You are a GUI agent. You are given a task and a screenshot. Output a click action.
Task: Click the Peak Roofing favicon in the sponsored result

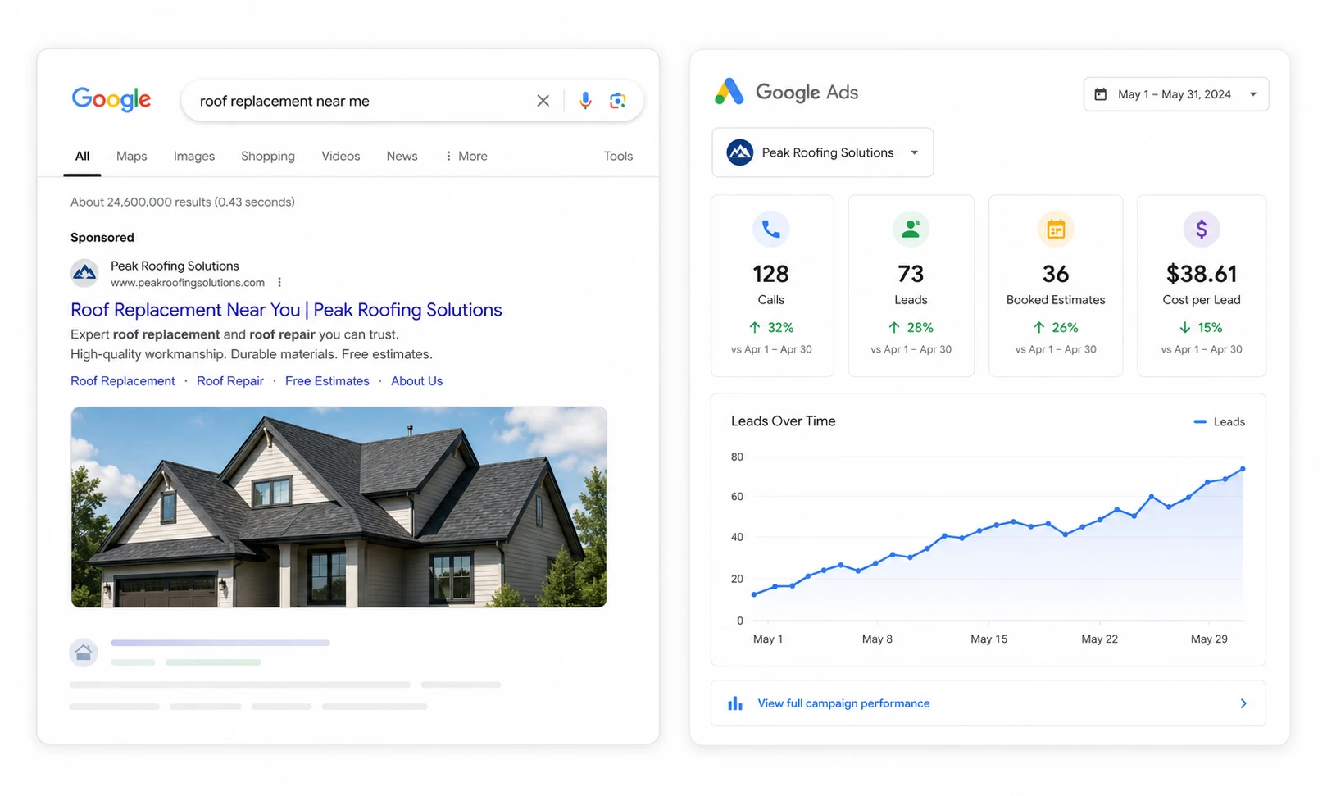point(84,273)
